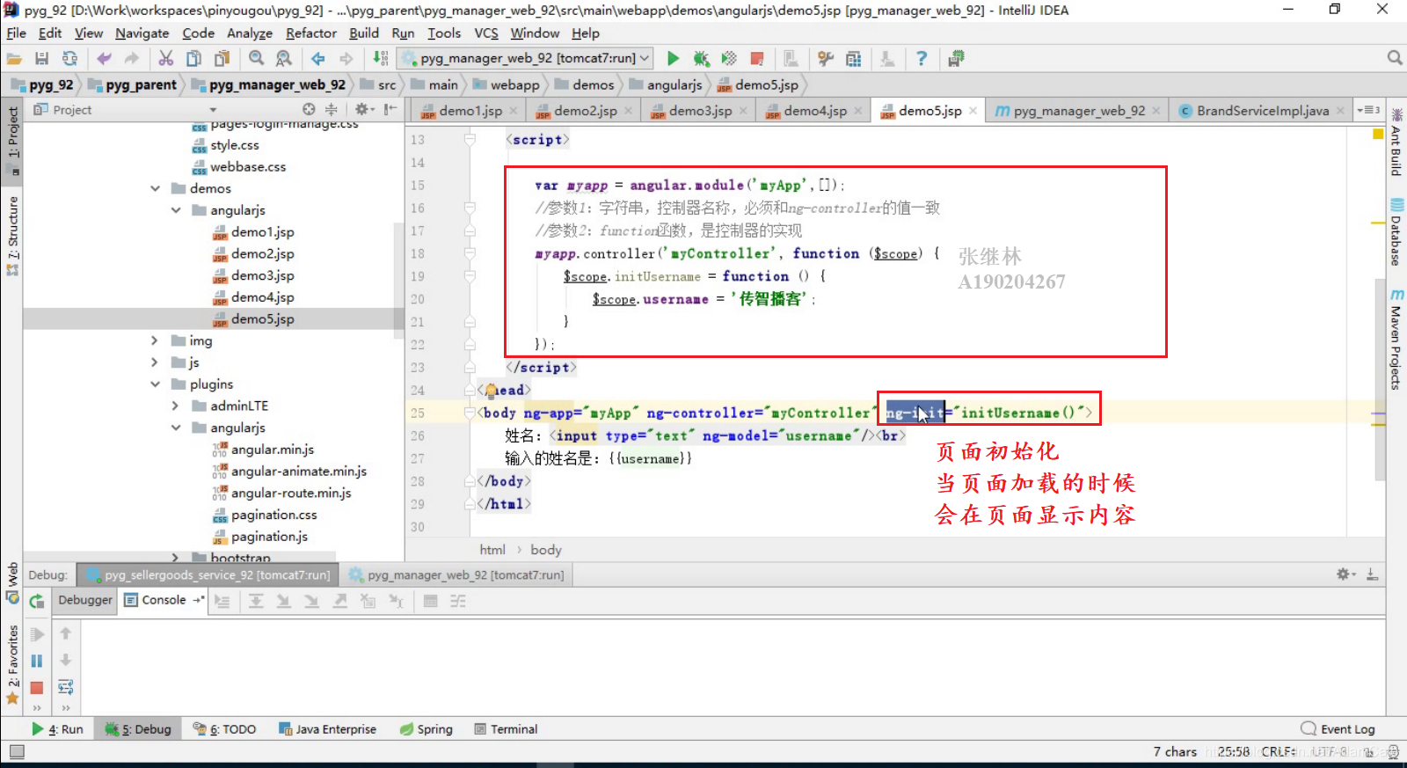Select demo2.jsp in project tree
The height and width of the screenshot is (768, 1407).
[x=262, y=253]
